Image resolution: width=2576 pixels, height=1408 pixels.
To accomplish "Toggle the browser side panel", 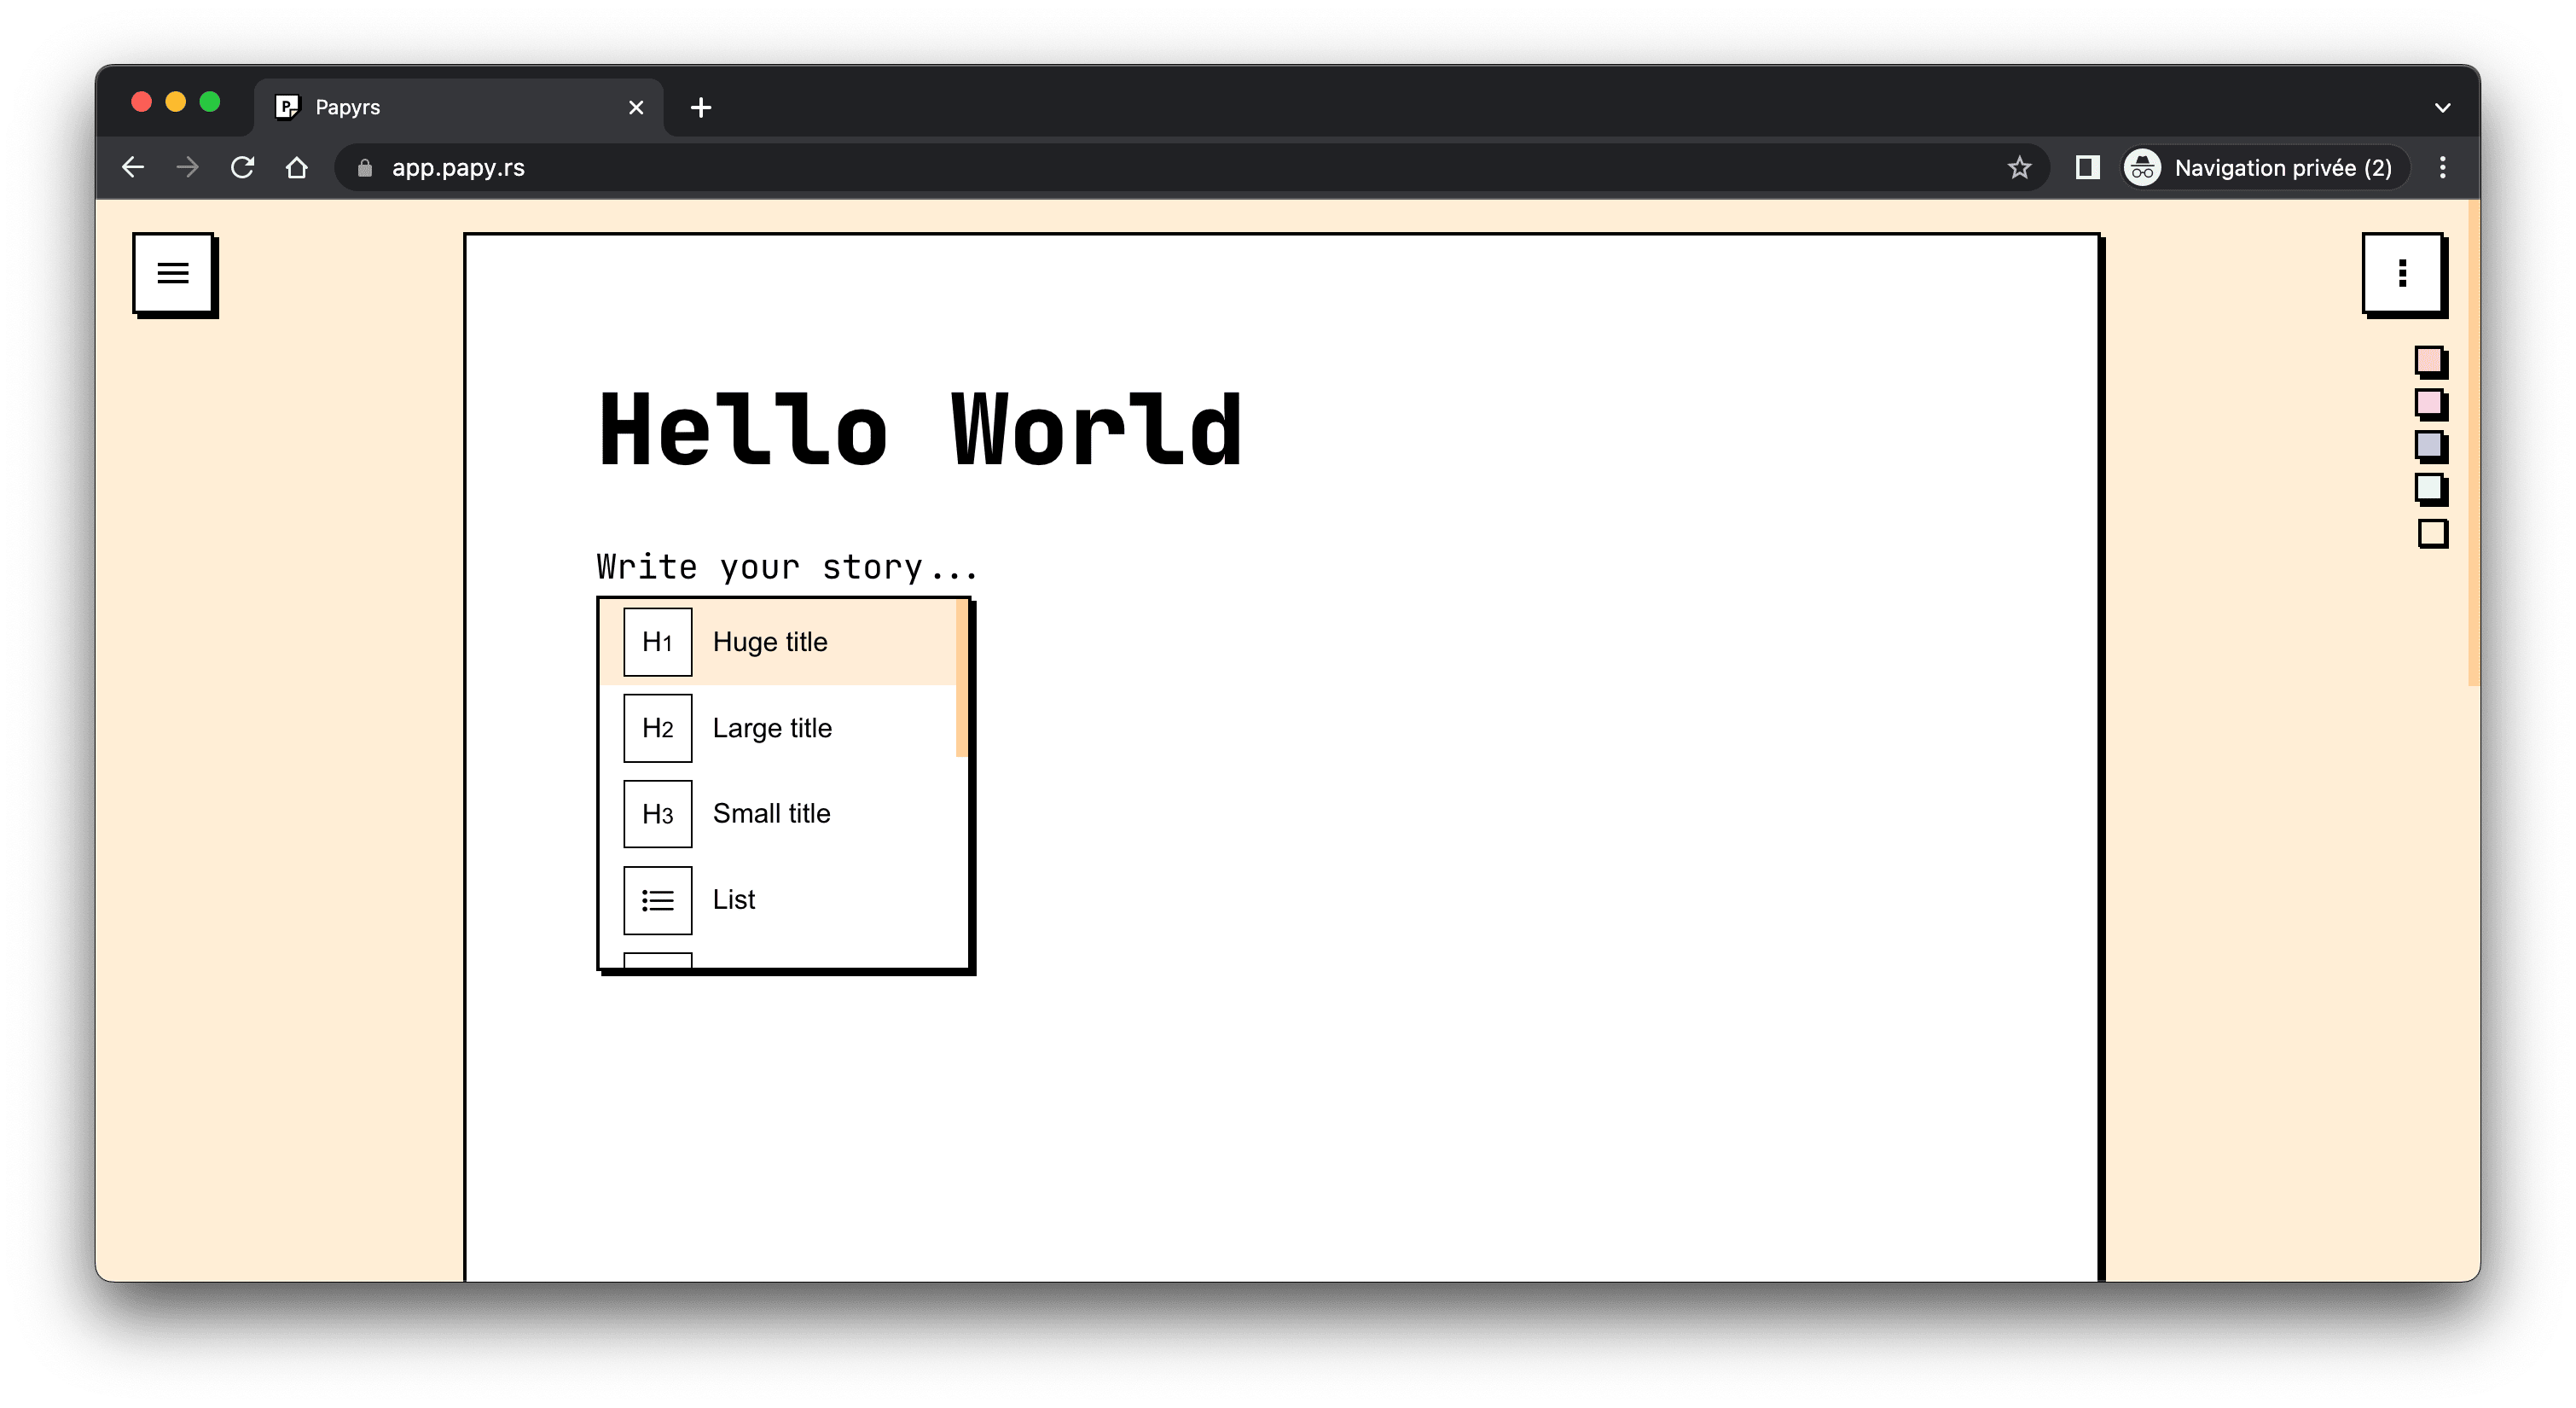I will tap(2087, 167).
